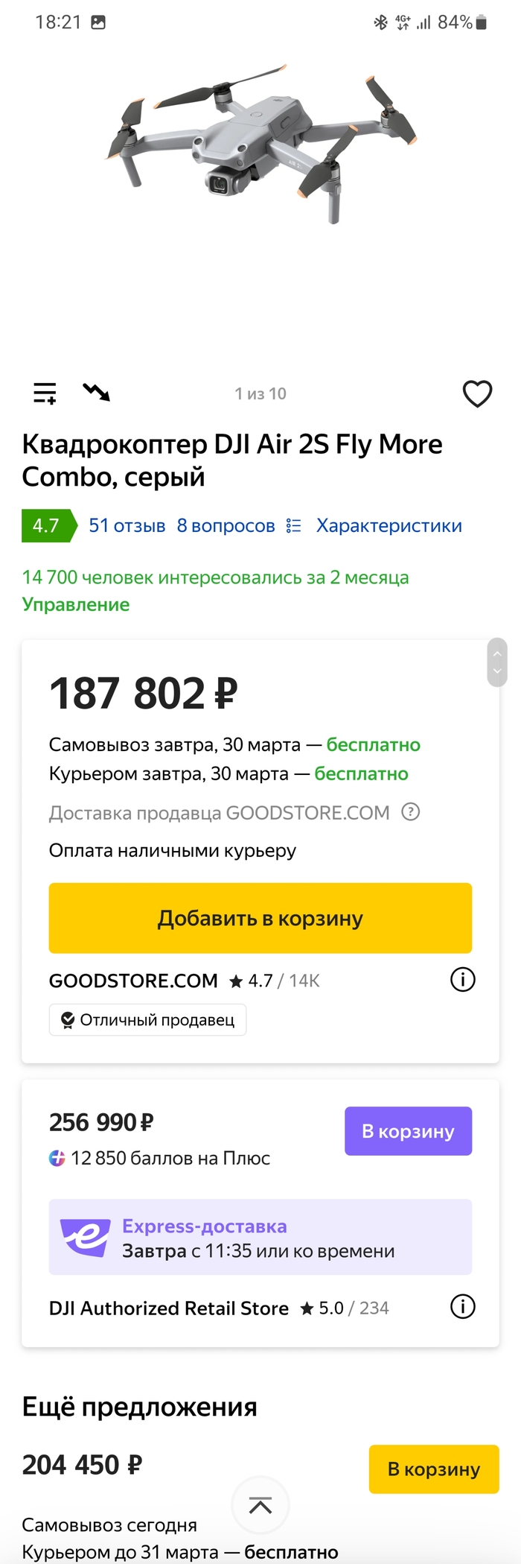
Task: Add drone to favorites with heart icon
Action: pos(477,393)
